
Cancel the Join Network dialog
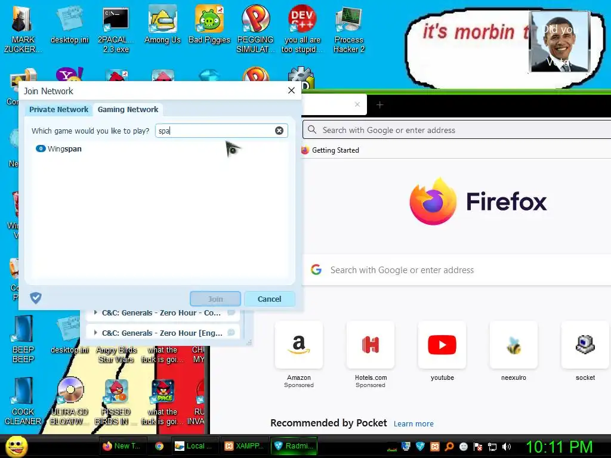click(x=269, y=299)
